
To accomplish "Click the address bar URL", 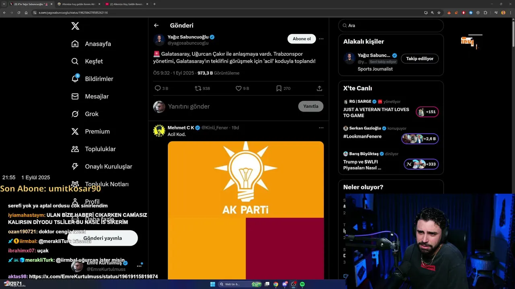I will (73, 12).
